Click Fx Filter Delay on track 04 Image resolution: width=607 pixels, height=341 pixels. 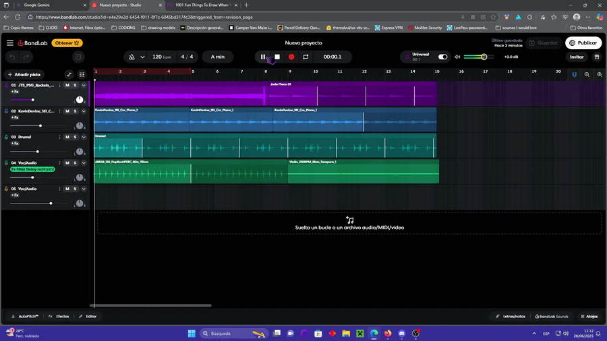tap(32, 169)
